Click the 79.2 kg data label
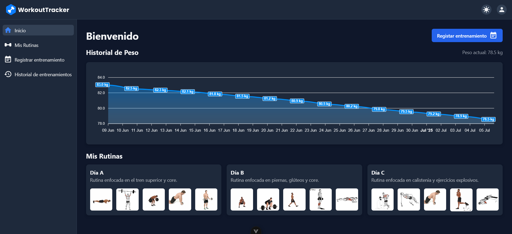 pyautogui.click(x=434, y=114)
